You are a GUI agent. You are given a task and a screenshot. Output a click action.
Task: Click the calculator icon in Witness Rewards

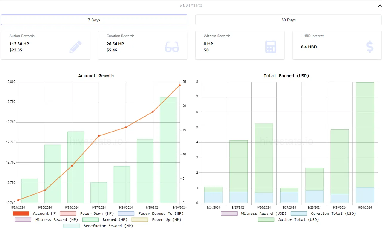click(270, 47)
